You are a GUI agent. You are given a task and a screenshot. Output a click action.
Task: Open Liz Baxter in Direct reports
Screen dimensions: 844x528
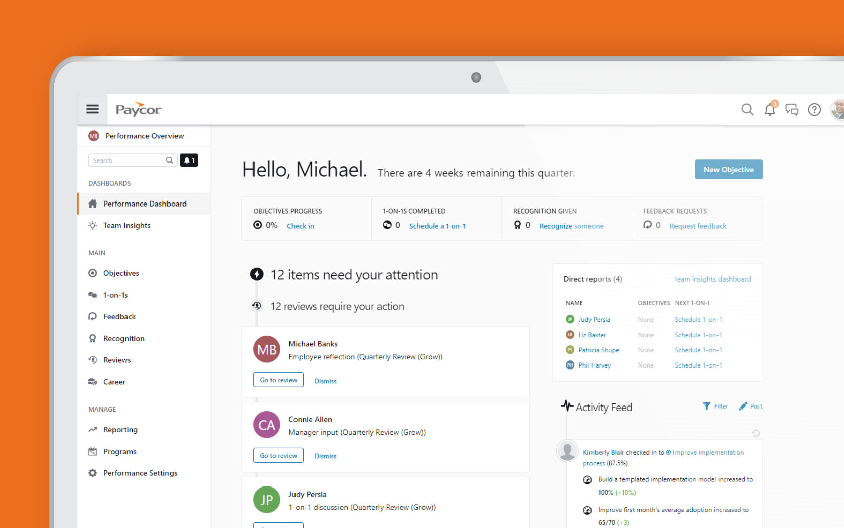click(592, 335)
